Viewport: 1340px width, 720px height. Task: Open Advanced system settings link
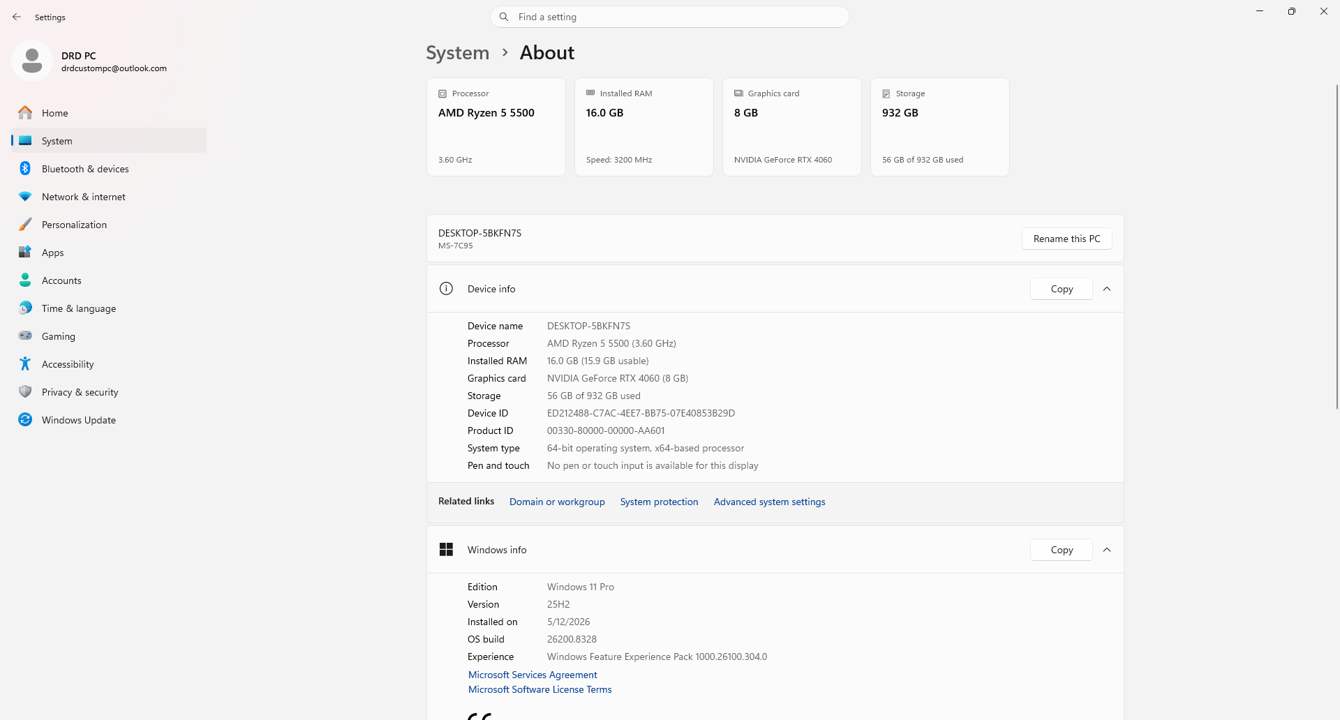coord(769,502)
